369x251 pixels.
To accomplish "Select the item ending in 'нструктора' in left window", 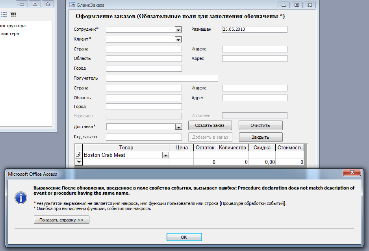I will (13, 26).
